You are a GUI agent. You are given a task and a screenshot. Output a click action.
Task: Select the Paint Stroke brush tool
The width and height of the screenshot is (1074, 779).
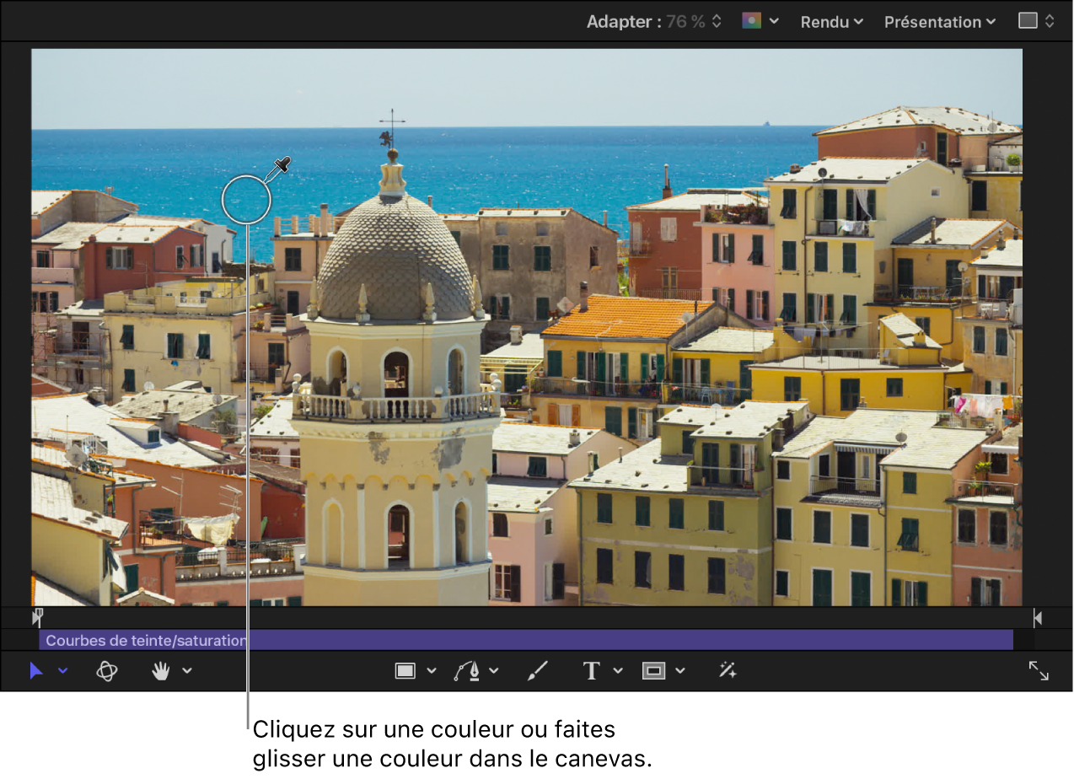coord(537,671)
